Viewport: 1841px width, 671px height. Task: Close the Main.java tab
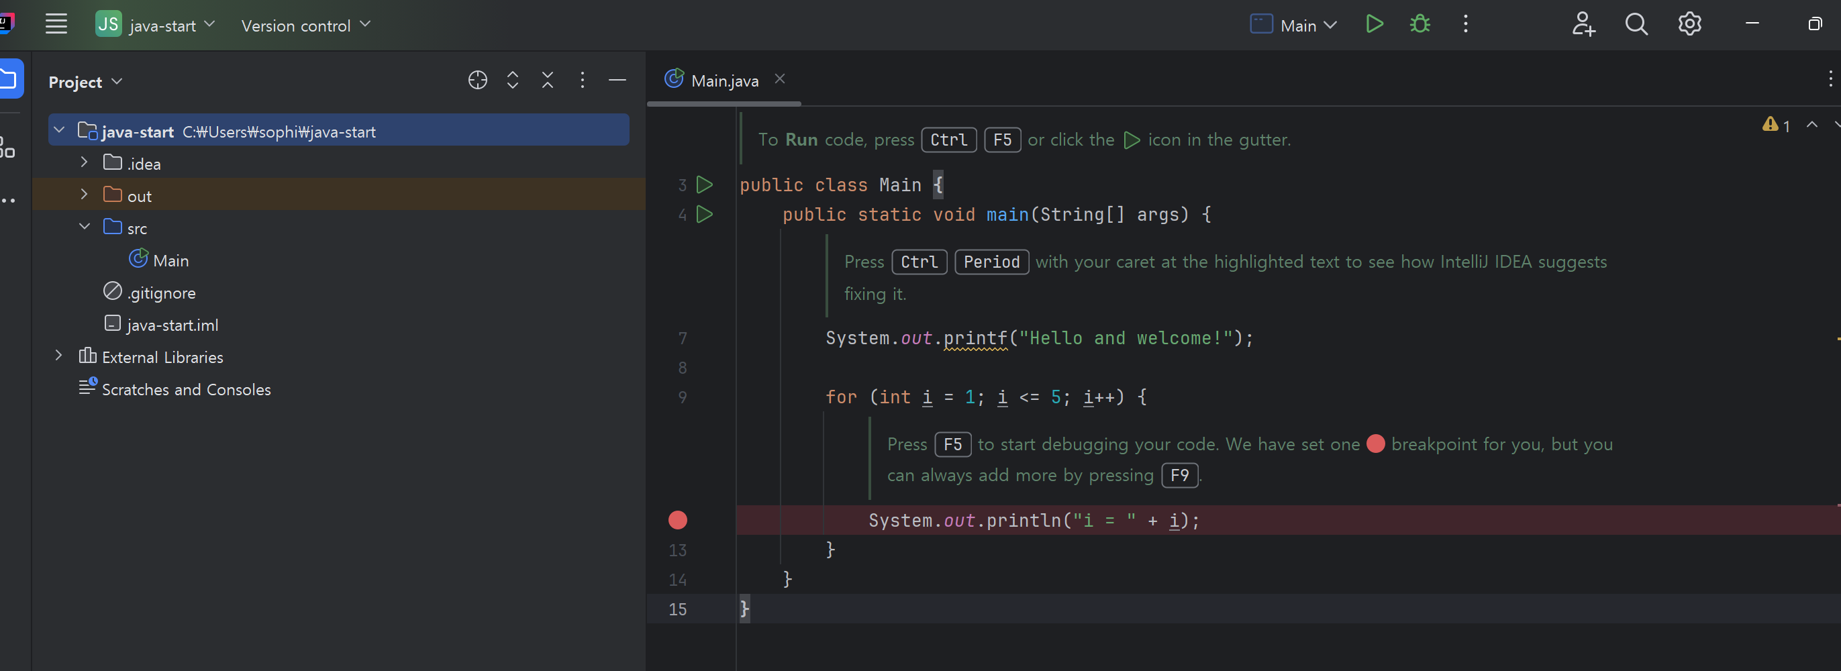780,79
